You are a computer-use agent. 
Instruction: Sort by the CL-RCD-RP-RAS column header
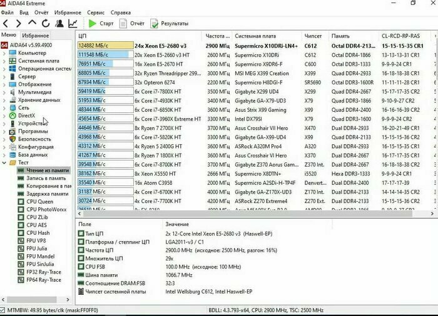coord(405,36)
